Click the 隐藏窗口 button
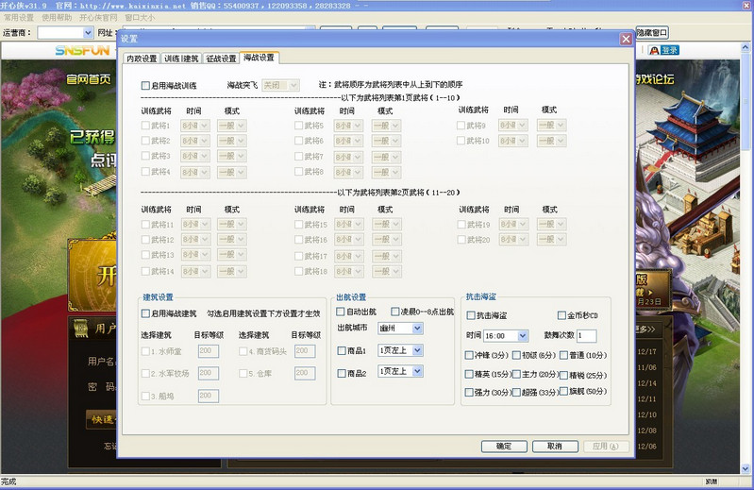 (x=653, y=32)
